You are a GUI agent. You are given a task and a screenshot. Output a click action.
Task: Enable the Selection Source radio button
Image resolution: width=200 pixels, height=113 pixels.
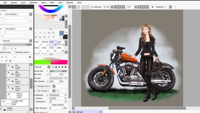click(x=13, y=52)
